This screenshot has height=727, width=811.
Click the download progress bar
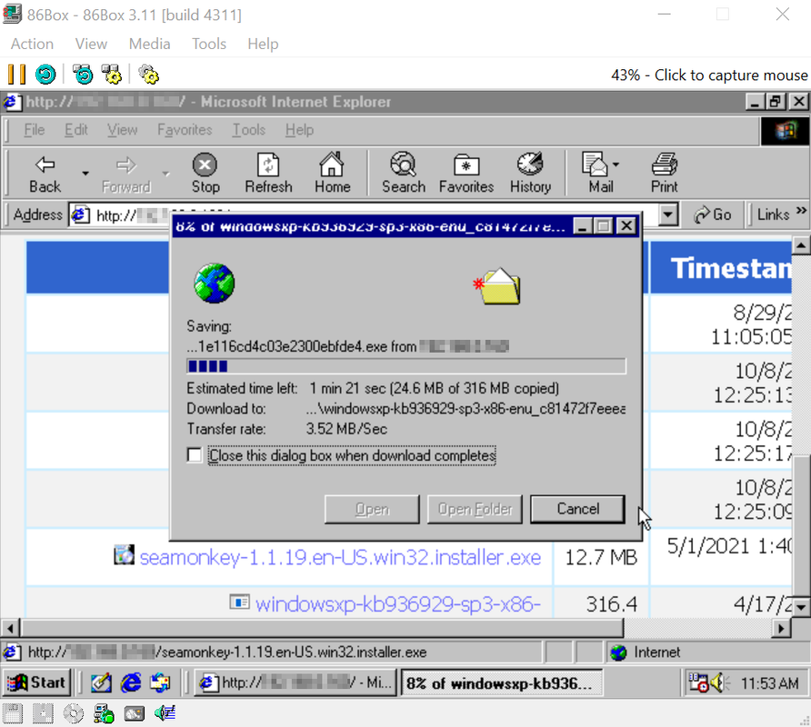[x=406, y=366]
